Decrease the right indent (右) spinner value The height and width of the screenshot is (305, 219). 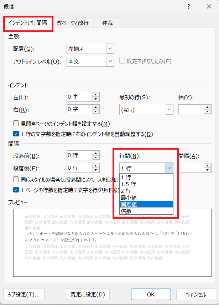click(95, 111)
